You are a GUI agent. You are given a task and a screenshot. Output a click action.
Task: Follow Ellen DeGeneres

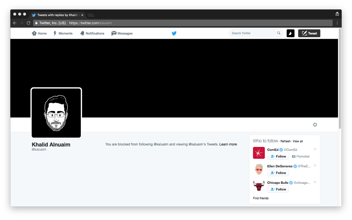tap(278, 173)
